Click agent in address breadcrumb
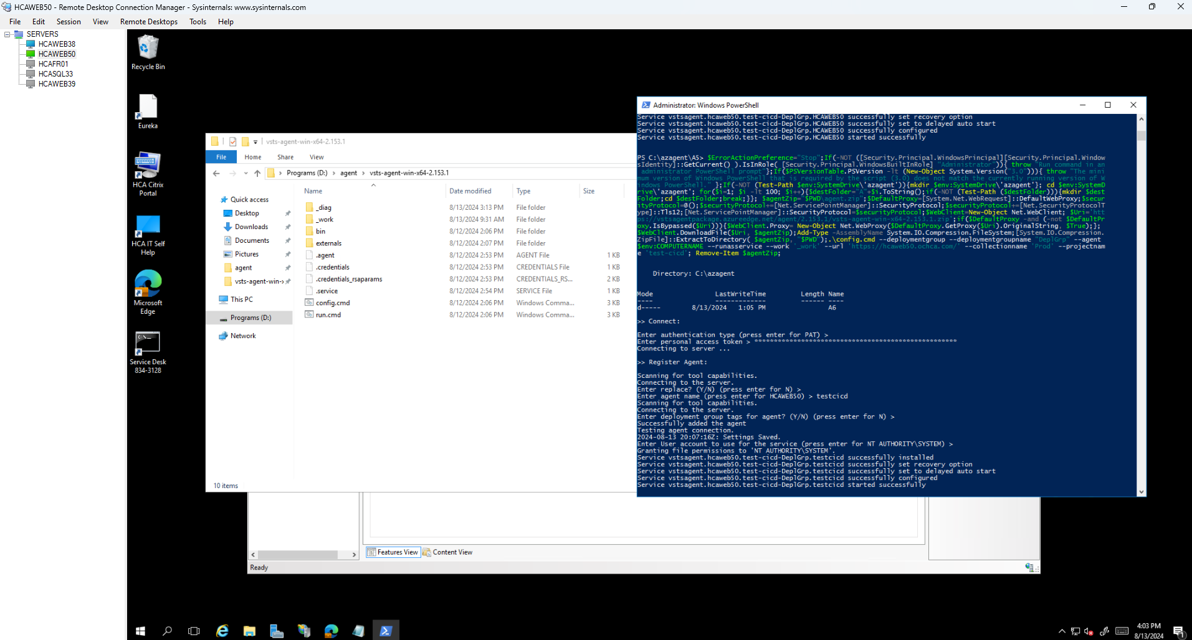Image resolution: width=1192 pixels, height=640 pixels. pyautogui.click(x=349, y=173)
